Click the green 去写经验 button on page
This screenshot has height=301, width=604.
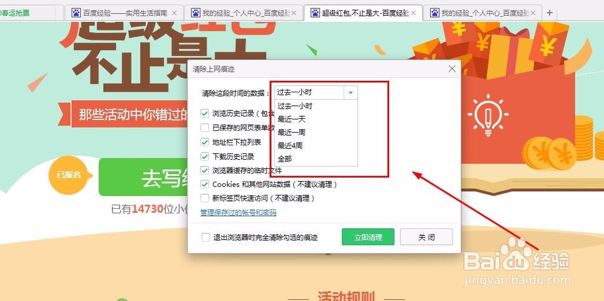[x=143, y=177]
